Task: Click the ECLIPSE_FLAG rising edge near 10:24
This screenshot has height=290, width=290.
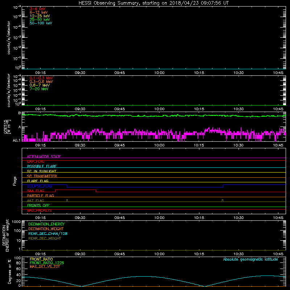Action: point(223,186)
